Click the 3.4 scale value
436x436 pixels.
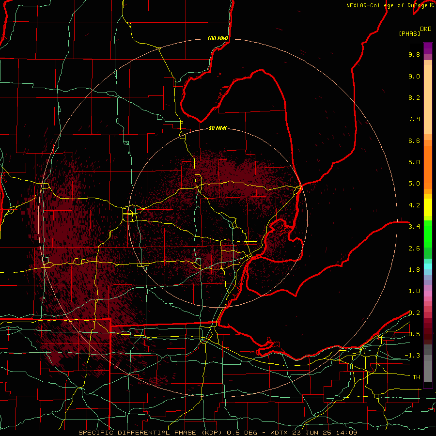414,227
